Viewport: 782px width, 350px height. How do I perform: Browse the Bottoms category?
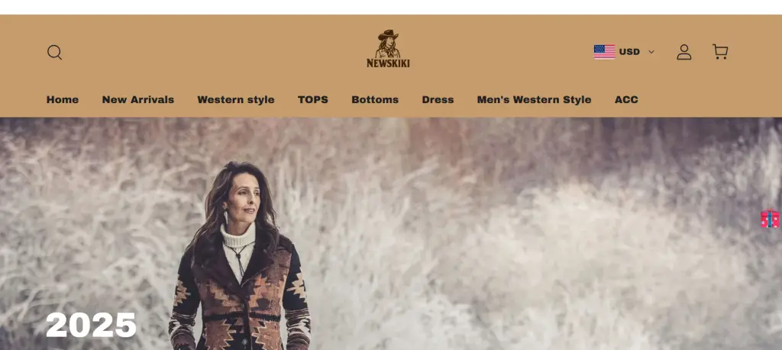tap(375, 99)
